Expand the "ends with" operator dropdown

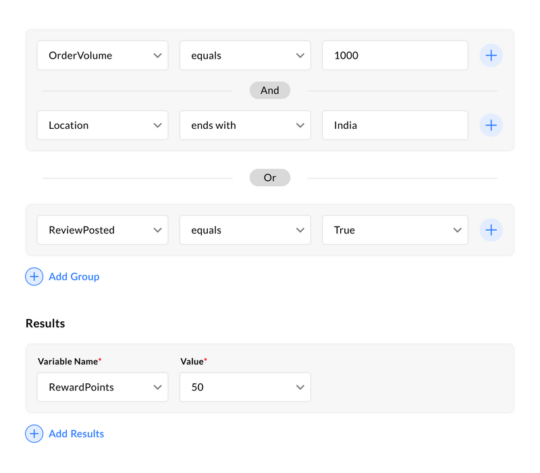(244, 125)
